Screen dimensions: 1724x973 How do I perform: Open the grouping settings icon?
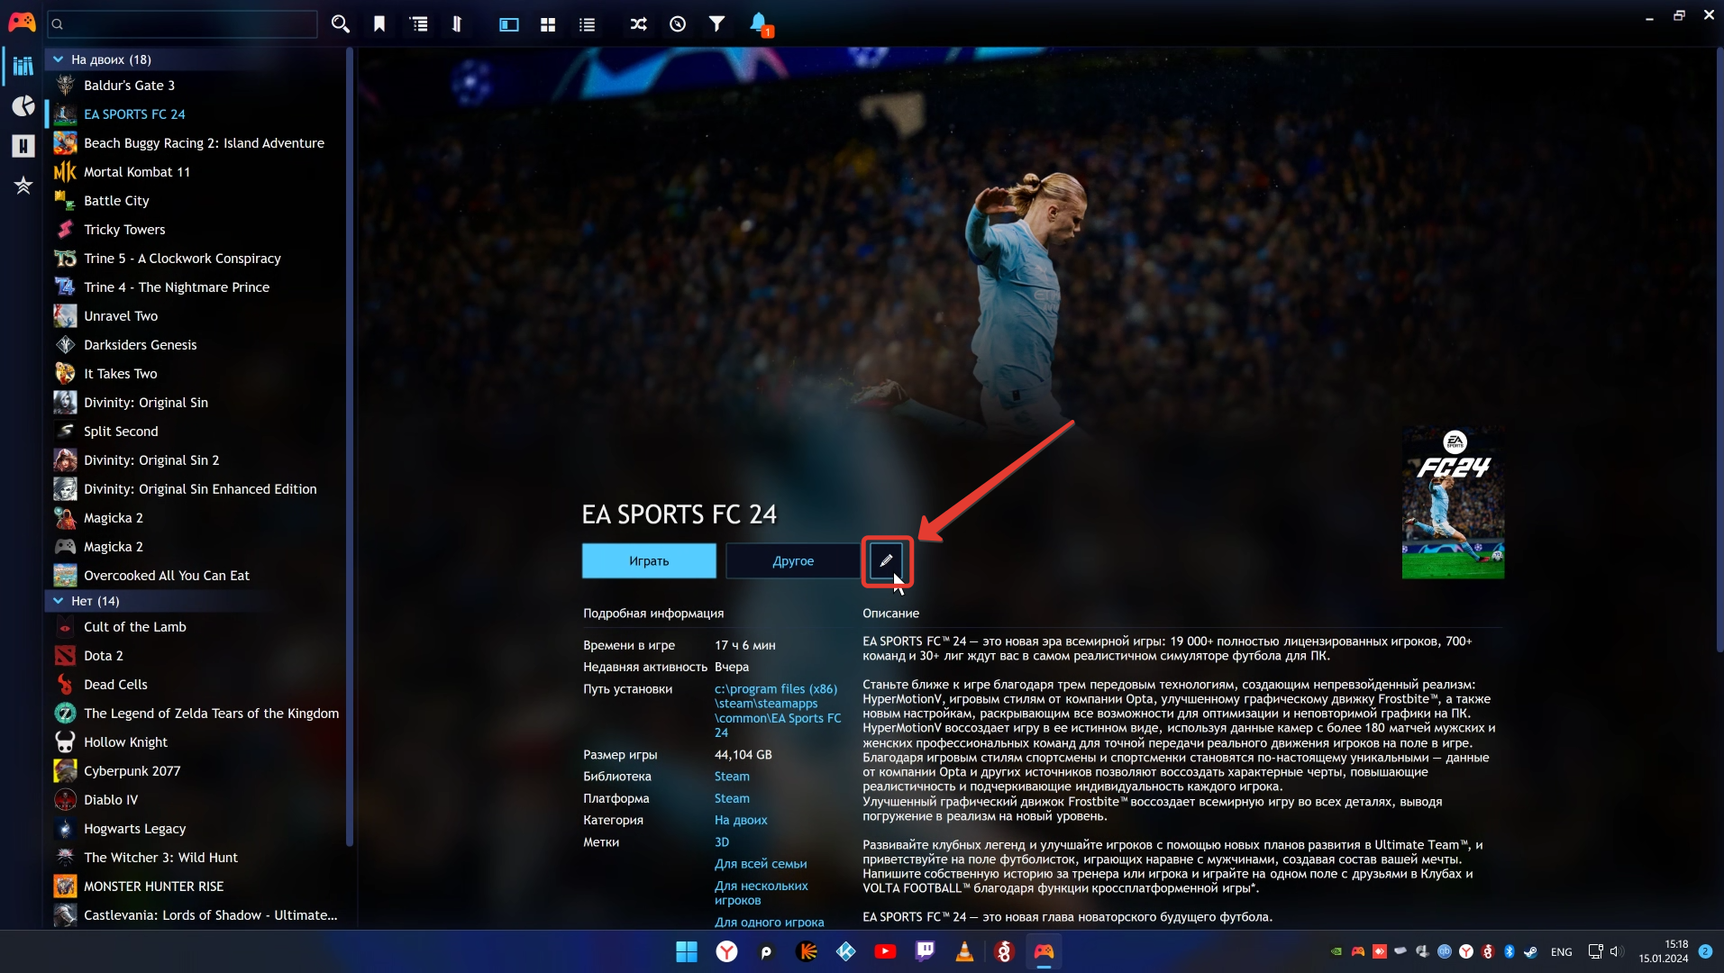[419, 24]
